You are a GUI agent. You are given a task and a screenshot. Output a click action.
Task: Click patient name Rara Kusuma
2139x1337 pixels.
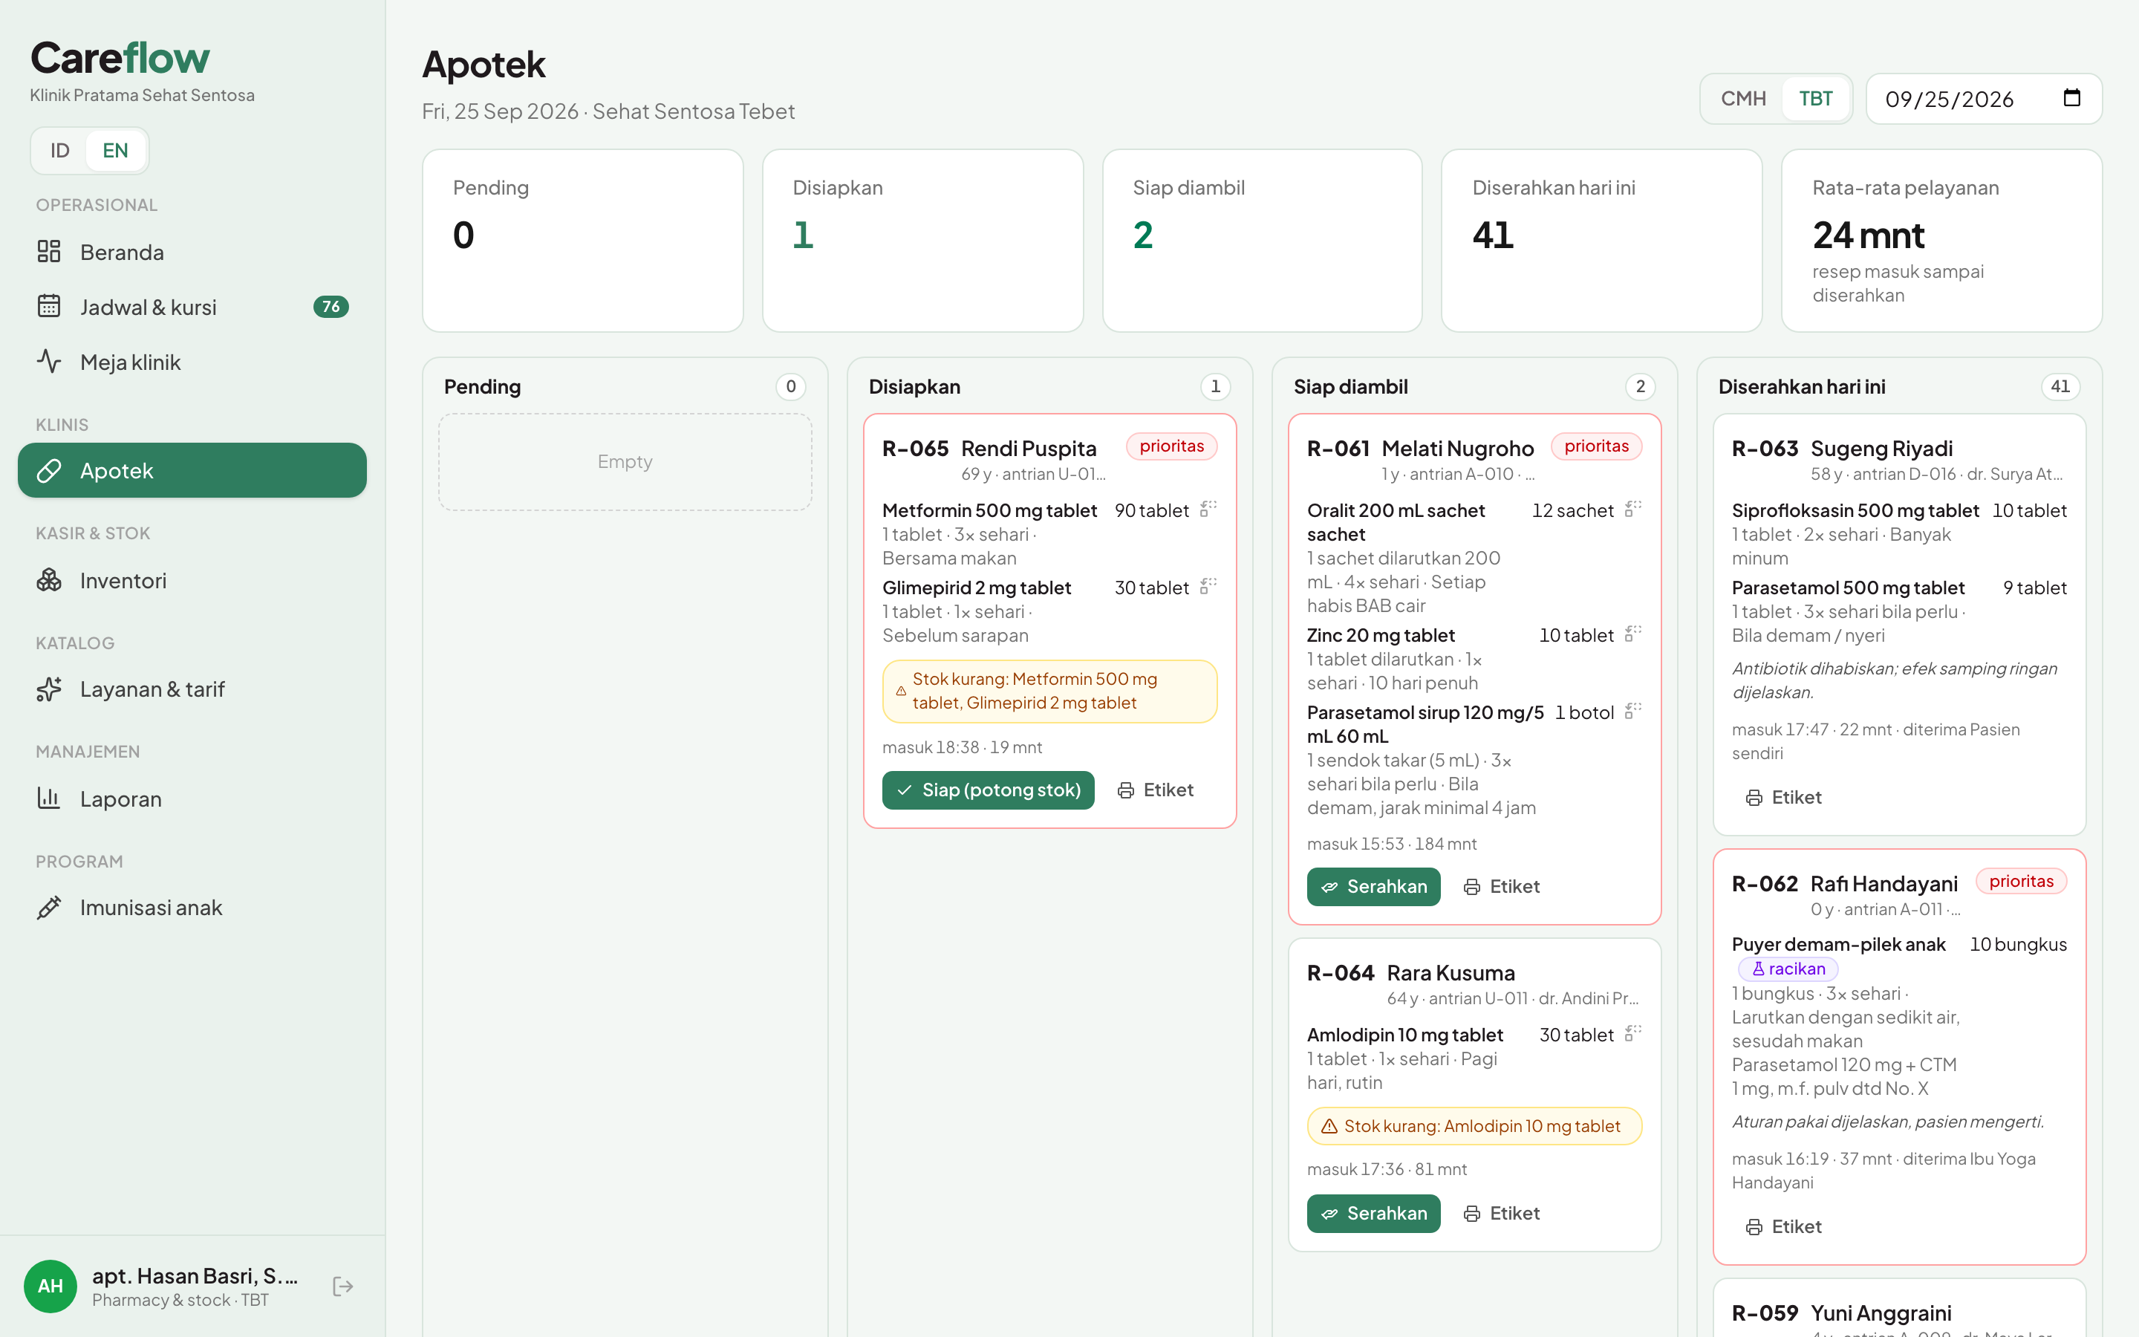1451,973
